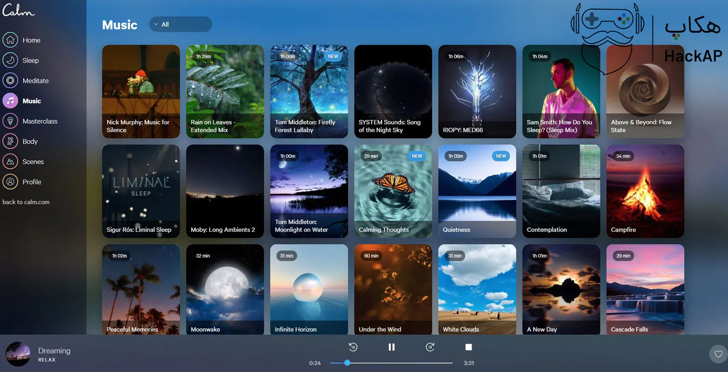This screenshot has height=372, width=728.
Task: Click the Profile person icon
Action: (10, 182)
